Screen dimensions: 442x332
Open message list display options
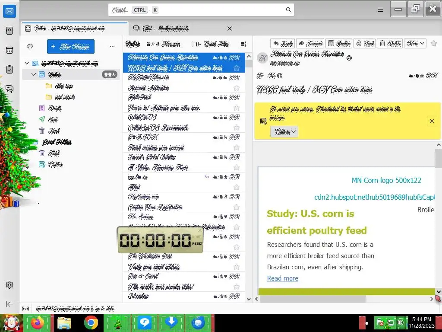click(243, 44)
